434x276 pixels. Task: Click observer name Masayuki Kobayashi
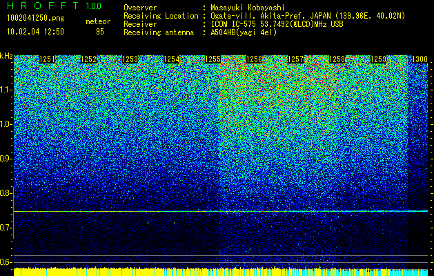[247, 8]
